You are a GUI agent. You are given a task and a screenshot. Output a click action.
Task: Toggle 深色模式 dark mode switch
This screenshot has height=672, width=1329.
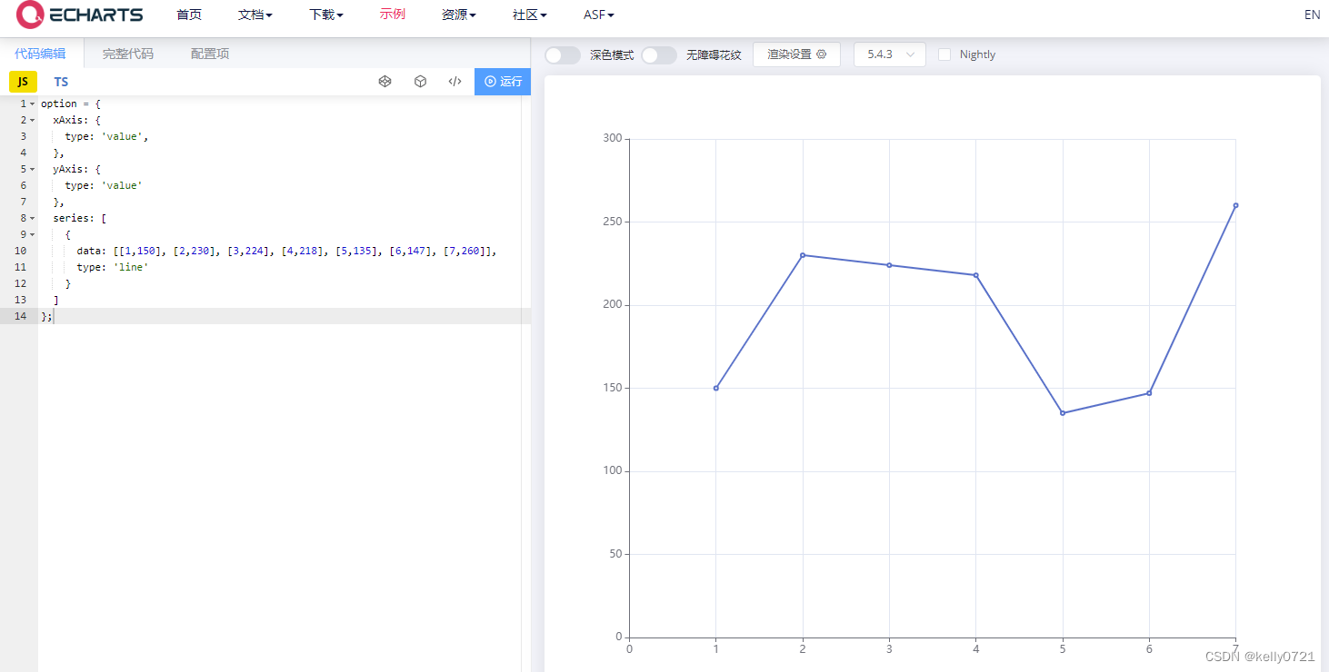(563, 54)
